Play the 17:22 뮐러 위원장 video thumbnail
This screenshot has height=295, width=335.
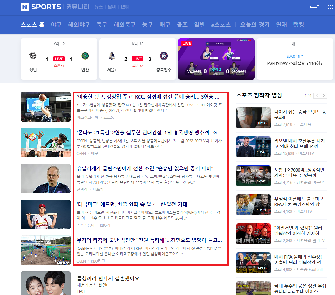click(x=254, y=234)
